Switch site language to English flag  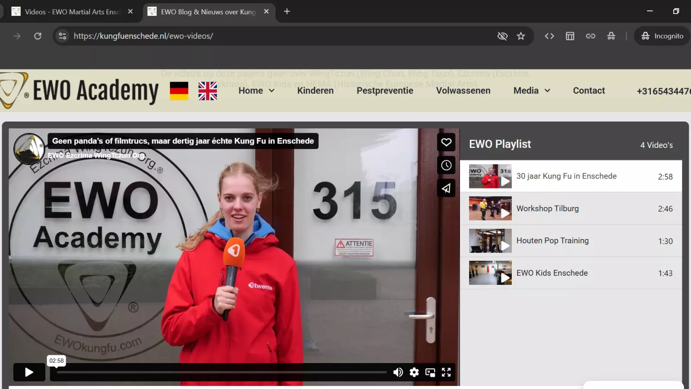point(208,91)
